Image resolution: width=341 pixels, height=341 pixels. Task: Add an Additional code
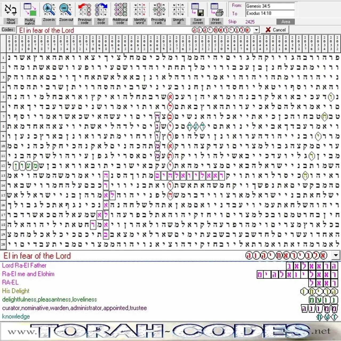point(120,13)
